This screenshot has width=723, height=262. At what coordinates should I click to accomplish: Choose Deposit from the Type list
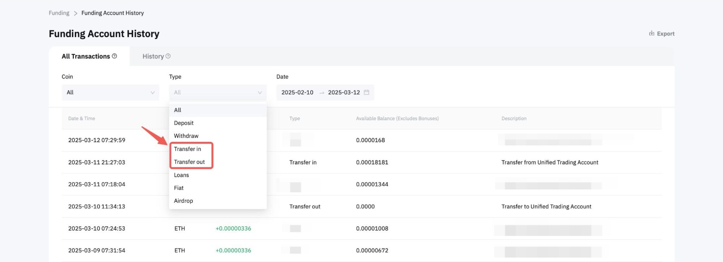[184, 123]
